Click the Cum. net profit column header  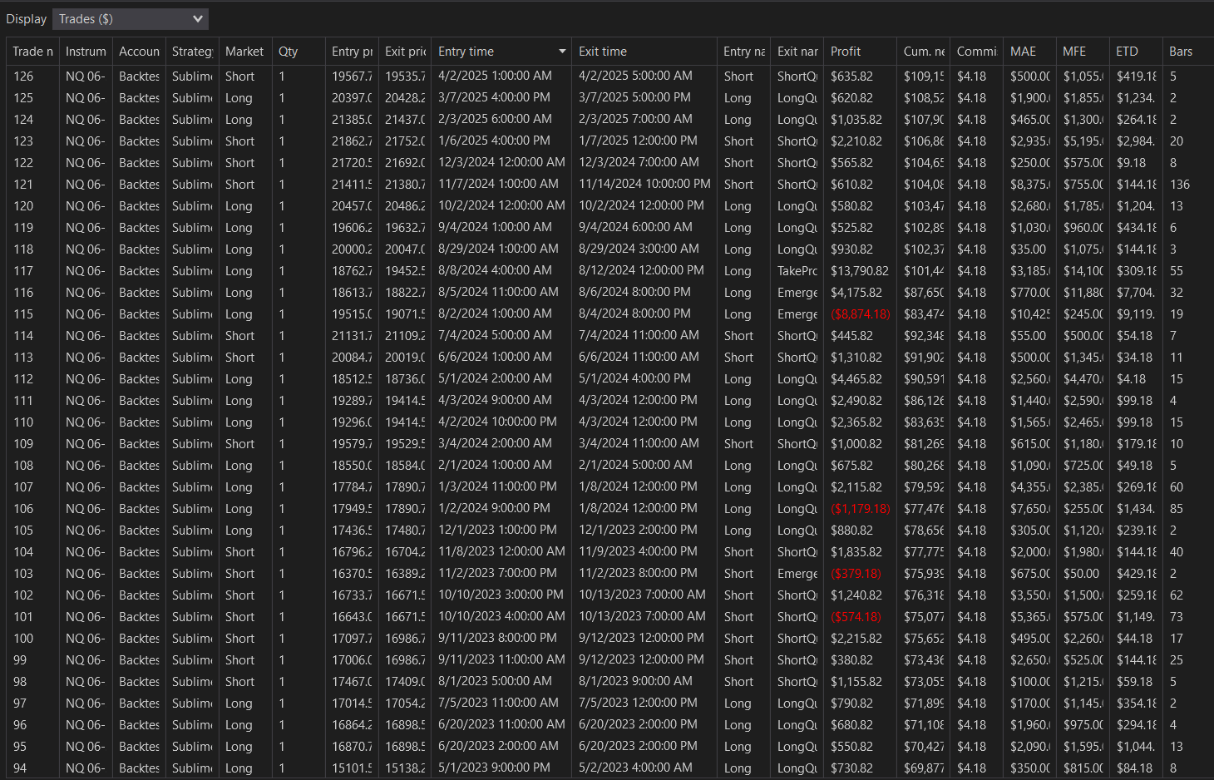924,52
